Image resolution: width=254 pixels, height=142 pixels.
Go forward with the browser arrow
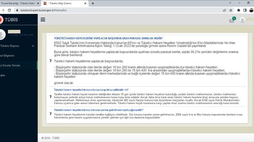[3, 10]
